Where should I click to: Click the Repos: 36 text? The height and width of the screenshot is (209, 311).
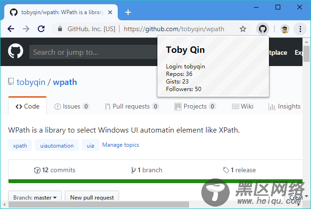tap(179, 74)
